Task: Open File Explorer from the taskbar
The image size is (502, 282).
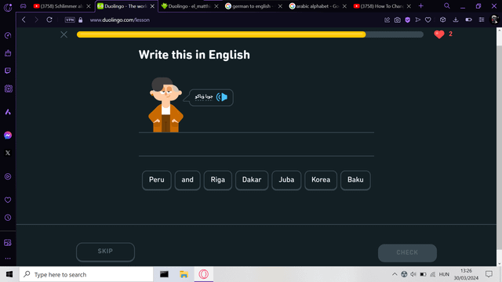Action: pos(184,274)
